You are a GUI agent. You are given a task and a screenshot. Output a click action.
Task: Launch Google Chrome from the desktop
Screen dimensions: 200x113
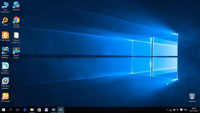pos(16,22)
